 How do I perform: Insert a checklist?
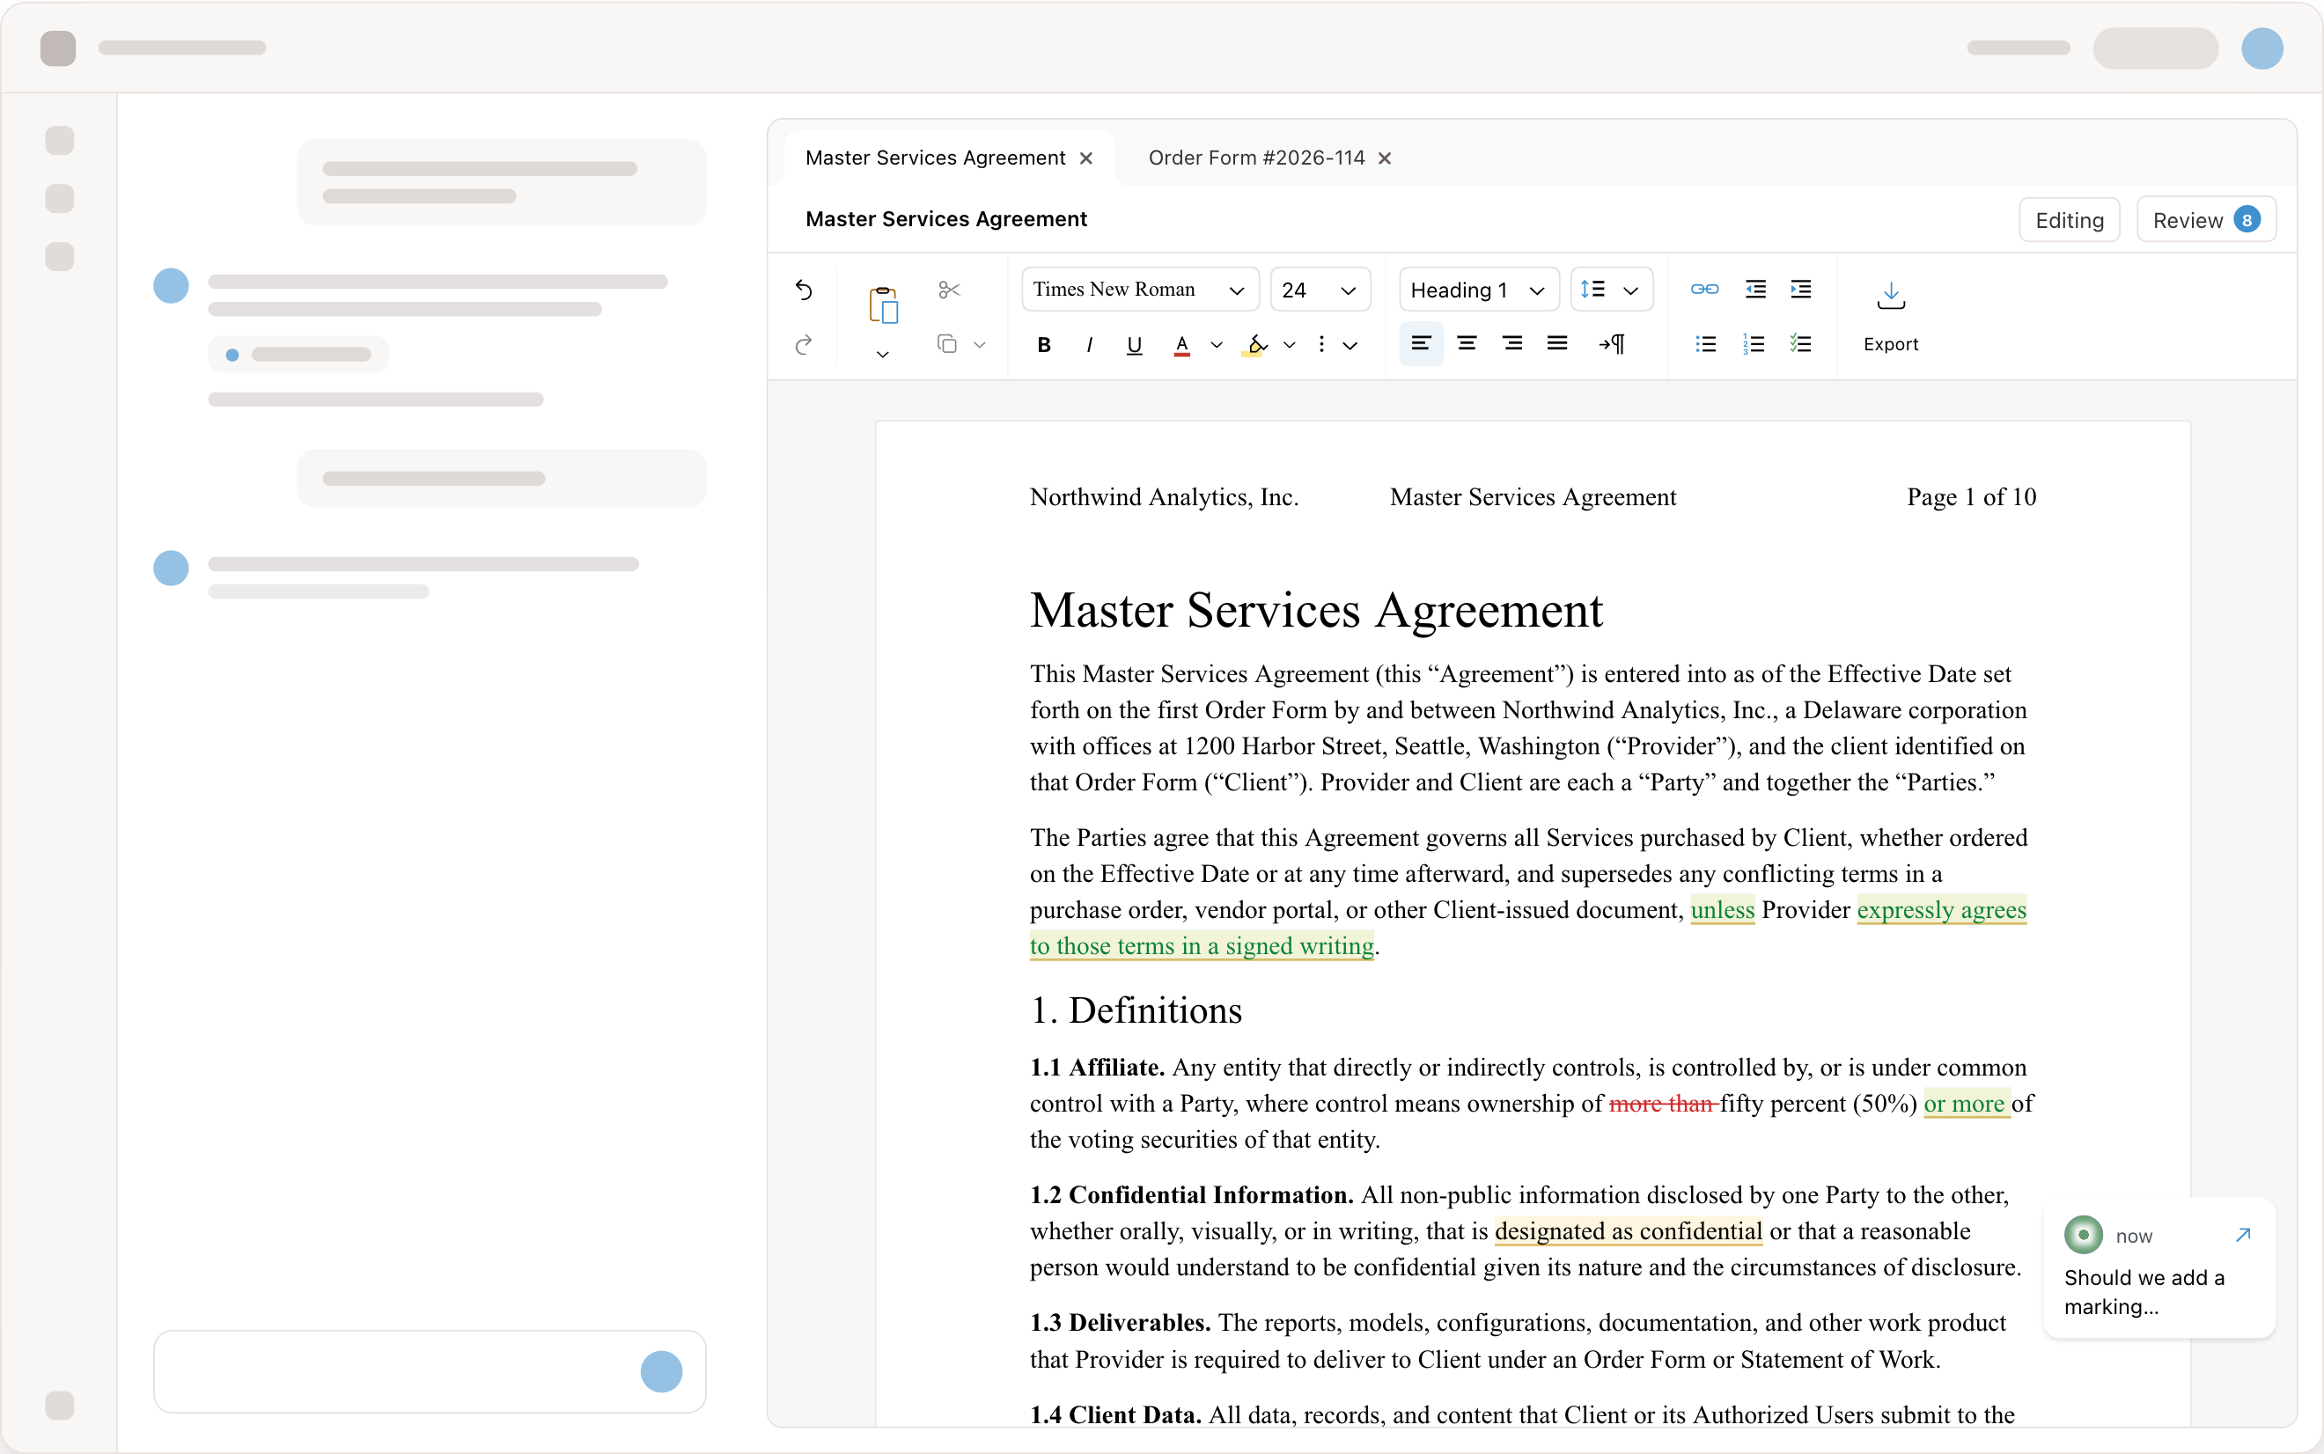pos(1801,344)
